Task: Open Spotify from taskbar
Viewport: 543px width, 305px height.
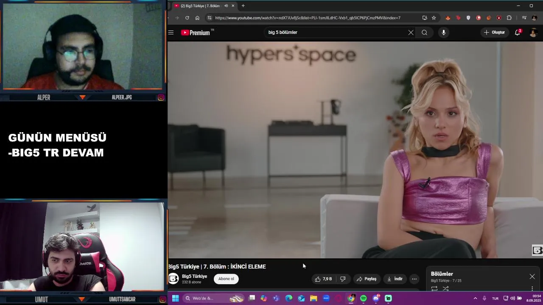Action: [364, 298]
